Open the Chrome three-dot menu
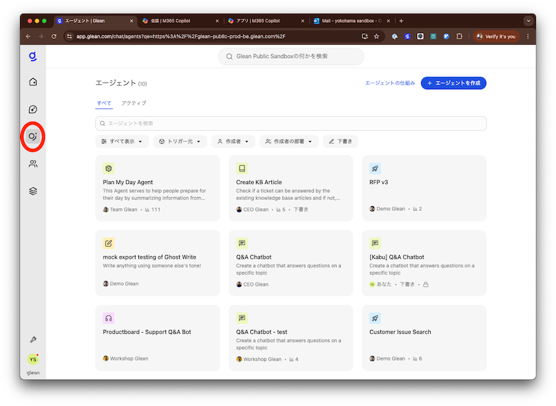Screen dimensions: 556x406 click(528, 36)
